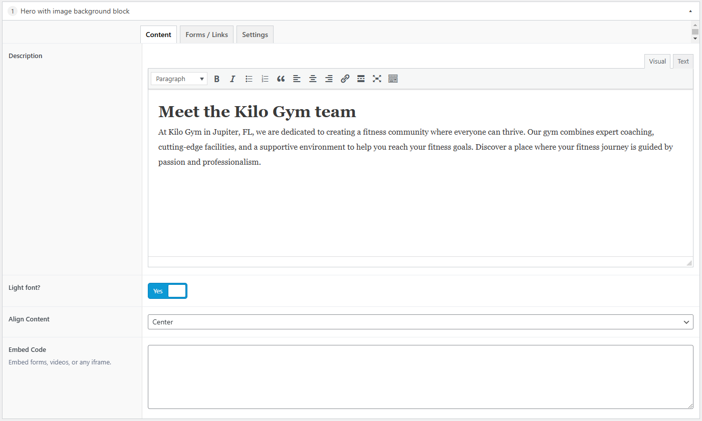This screenshot has height=421, width=702.
Task: Toggle the editor toolbar rows
Action: click(393, 79)
